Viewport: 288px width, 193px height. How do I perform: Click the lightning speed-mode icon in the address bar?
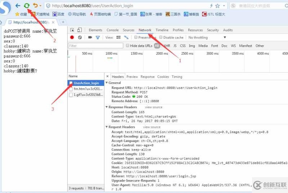[x=211, y=6]
